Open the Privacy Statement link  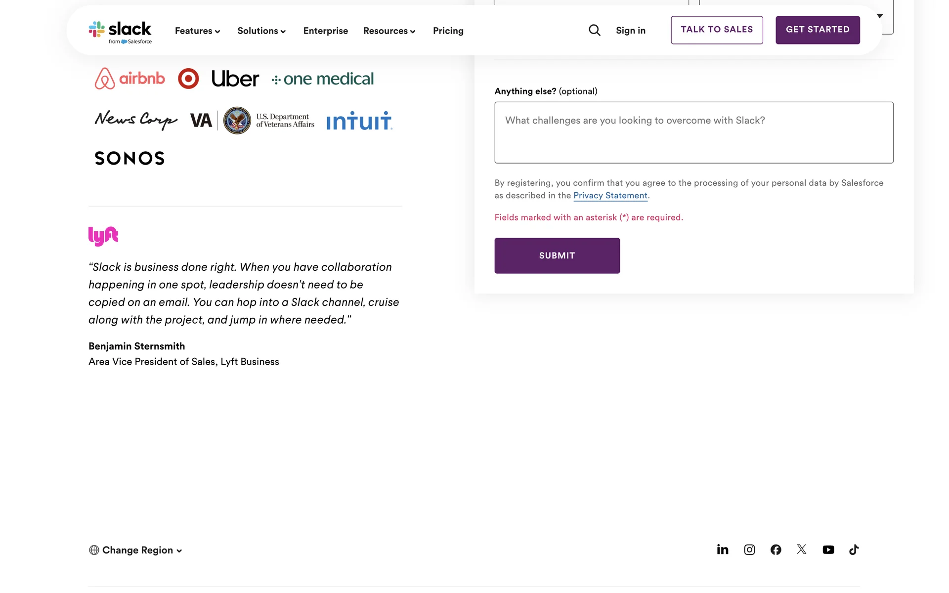point(610,196)
